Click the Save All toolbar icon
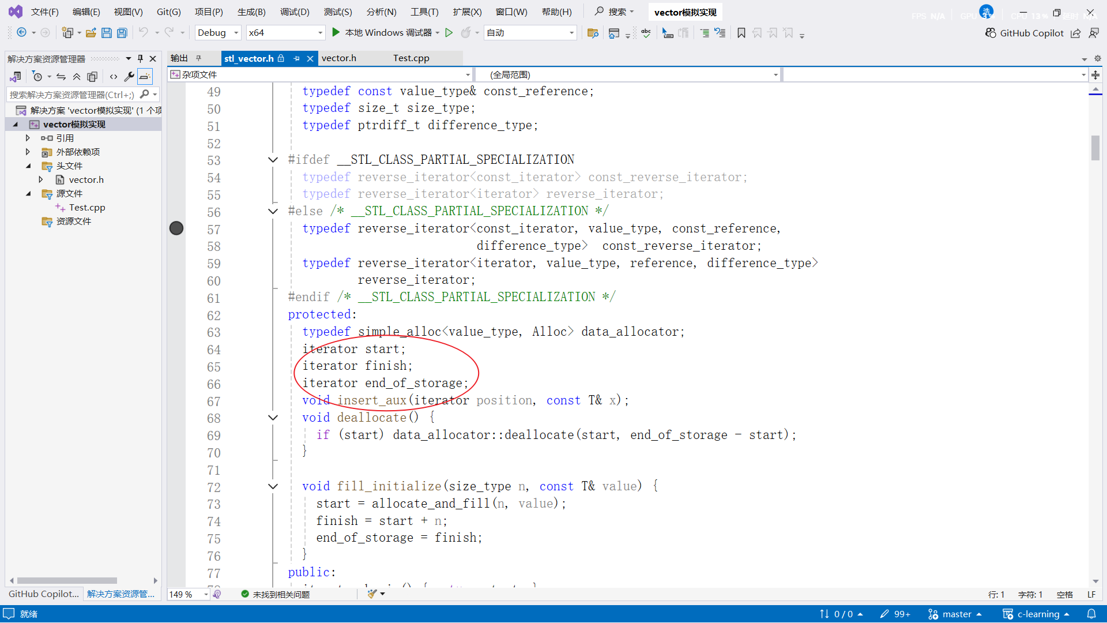1107x623 pixels. (122, 33)
